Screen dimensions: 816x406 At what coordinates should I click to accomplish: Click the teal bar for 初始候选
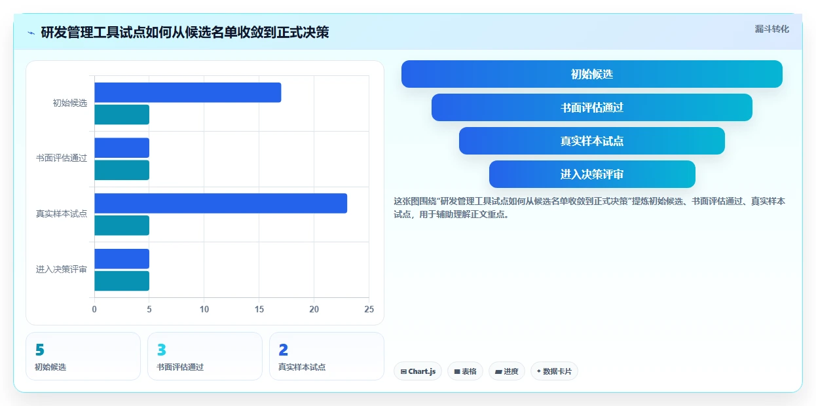point(122,115)
